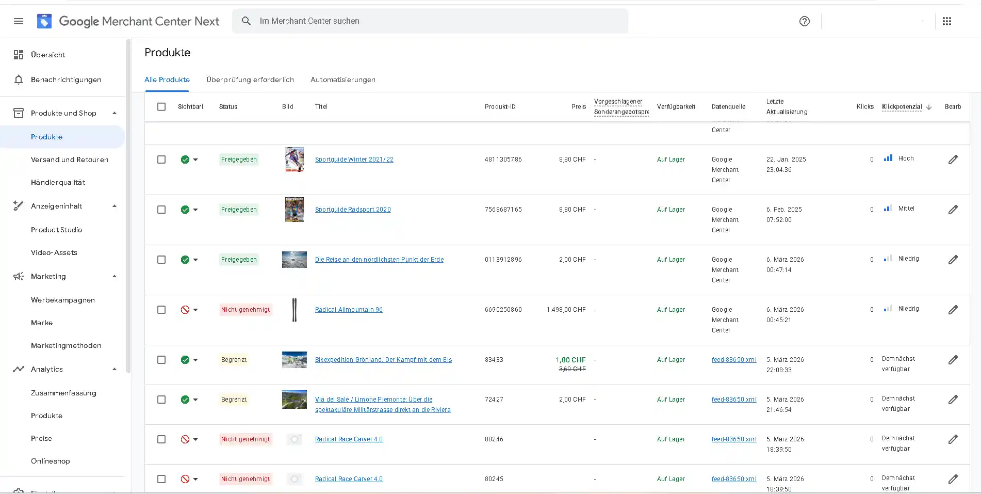981x494 pixels.
Task: Open the feed-83650.xml link for Bikexpedition Grönland
Action: (733, 360)
